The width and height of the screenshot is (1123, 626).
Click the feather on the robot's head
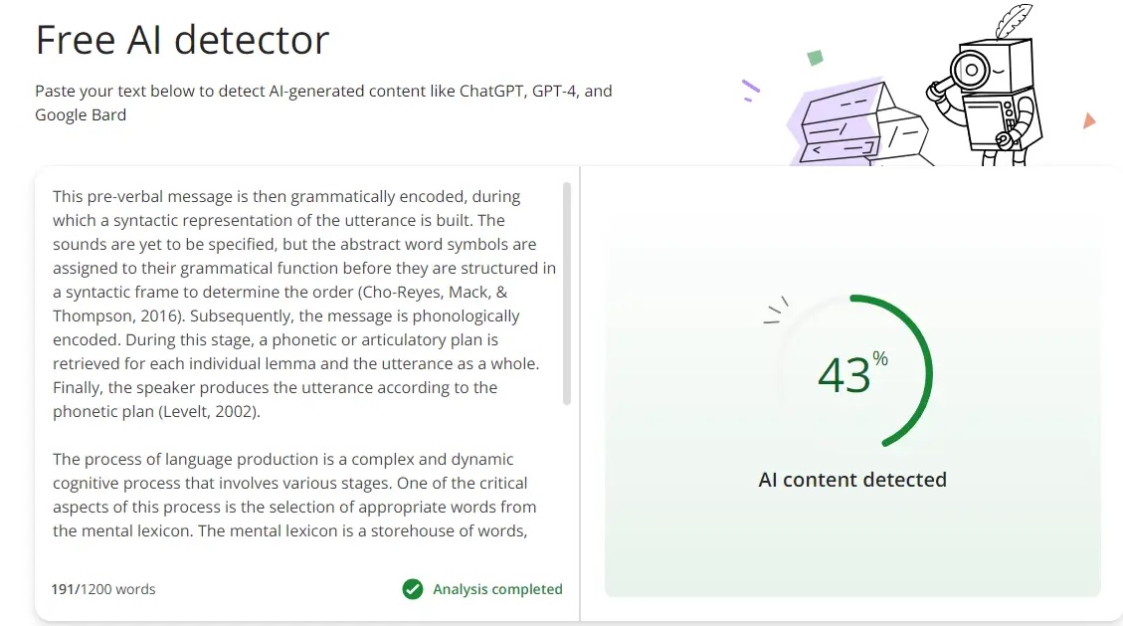click(1013, 21)
